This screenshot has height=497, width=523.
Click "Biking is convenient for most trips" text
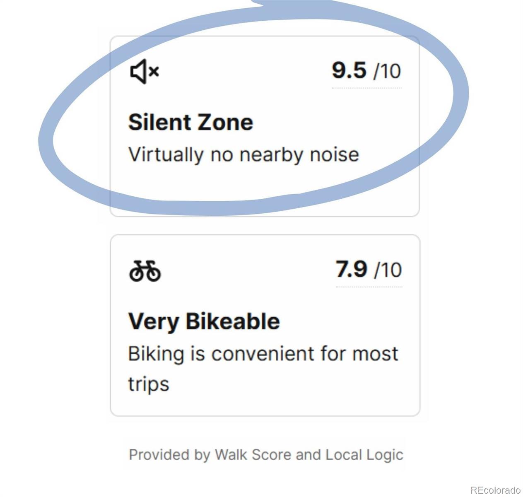[263, 369]
